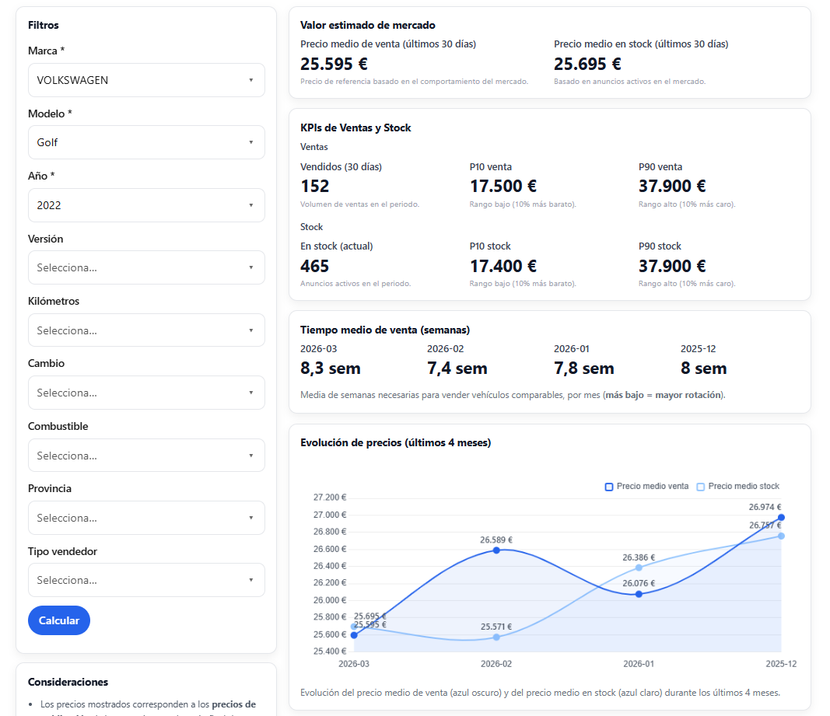Open the Marca dropdown showing VOLKSWAGEN
The width and height of the screenshot is (830, 716).
(146, 80)
